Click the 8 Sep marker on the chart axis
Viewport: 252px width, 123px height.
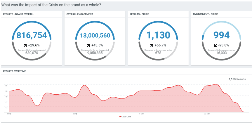pyautogui.click(x=75, y=113)
